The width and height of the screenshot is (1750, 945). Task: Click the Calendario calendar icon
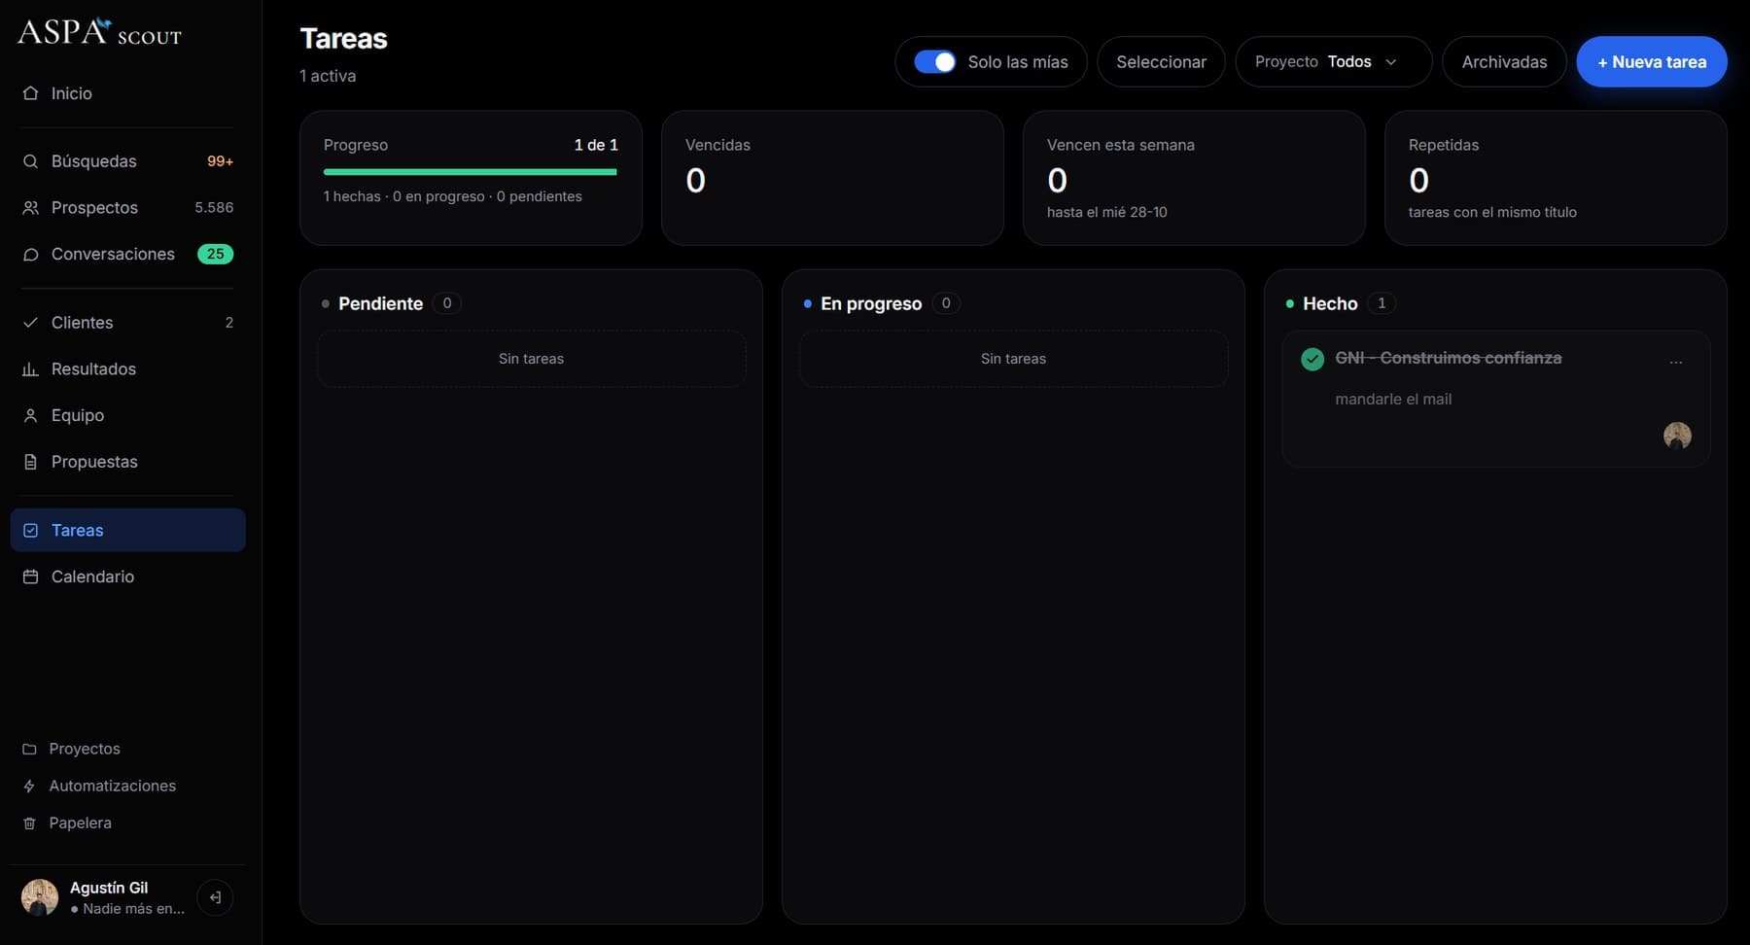tap(31, 577)
